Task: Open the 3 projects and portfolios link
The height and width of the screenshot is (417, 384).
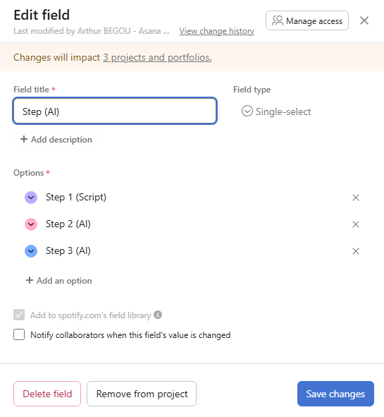Action: (x=157, y=57)
